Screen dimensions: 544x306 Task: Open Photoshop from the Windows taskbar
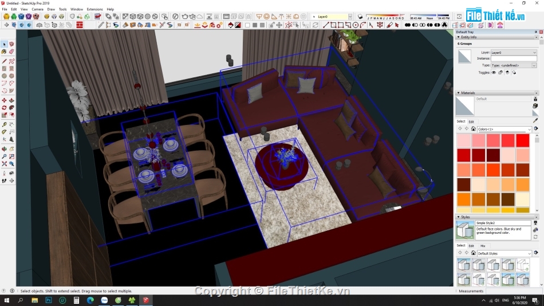49,300
